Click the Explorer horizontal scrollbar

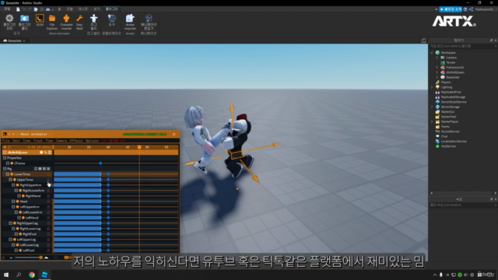pos(463,193)
